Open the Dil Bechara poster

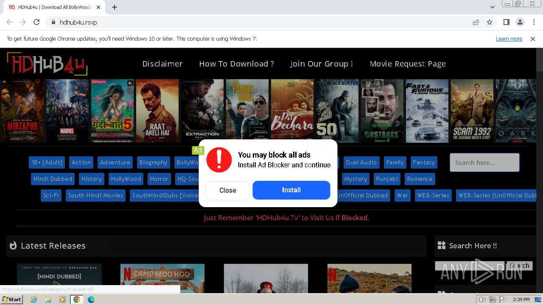point(292,111)
